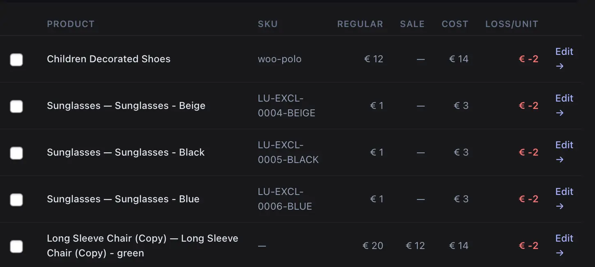Click the LU-EXCL-0004-BEIGE SKU
The width and height of the screenshot is (595, 267).
286,106
